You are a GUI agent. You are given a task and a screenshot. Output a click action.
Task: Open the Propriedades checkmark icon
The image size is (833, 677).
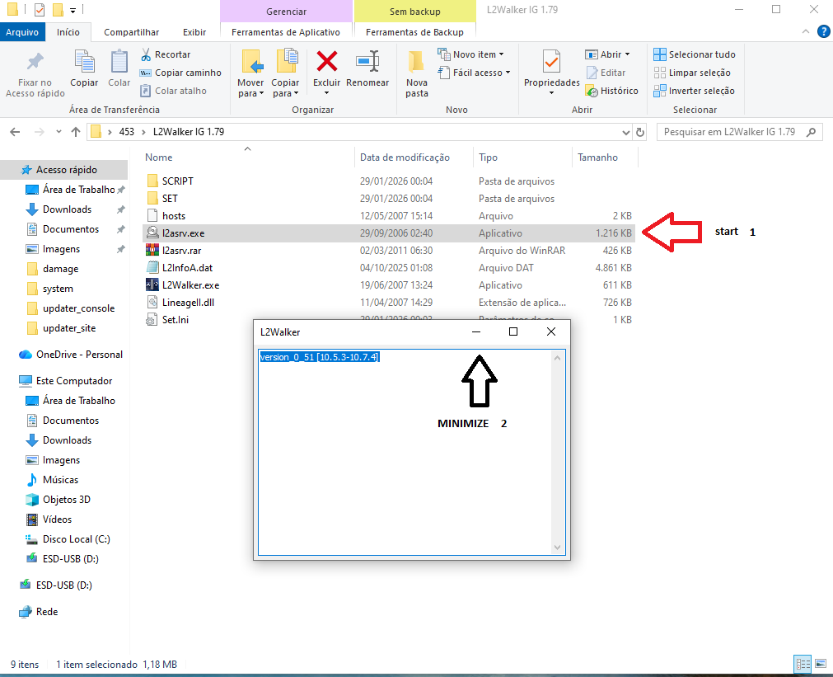pos(551,62)
